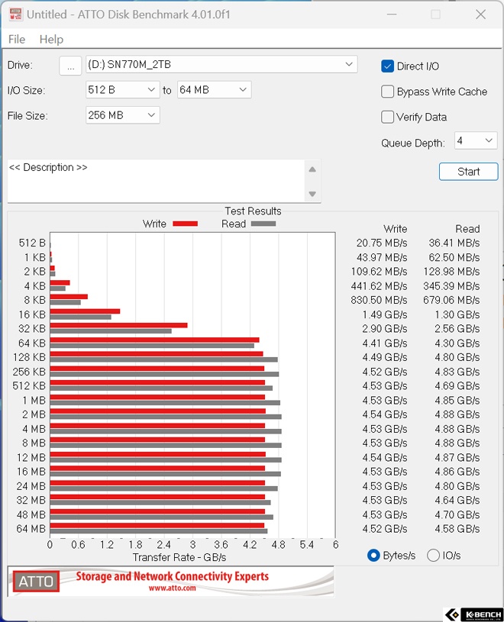Click the Read column header
Screen dimensions: 504x622
click(467, 229)
